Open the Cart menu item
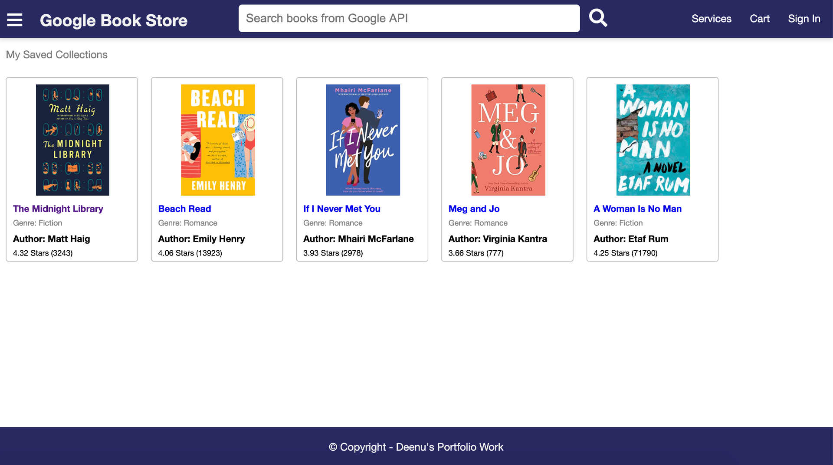The width and height of the screenshot is (833, 465). pos(760,19)
